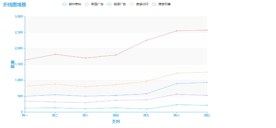Viewport: 276px width, 128px height.
Task: Select the 视频广告 point at 周日
Action: coord(207,82)
